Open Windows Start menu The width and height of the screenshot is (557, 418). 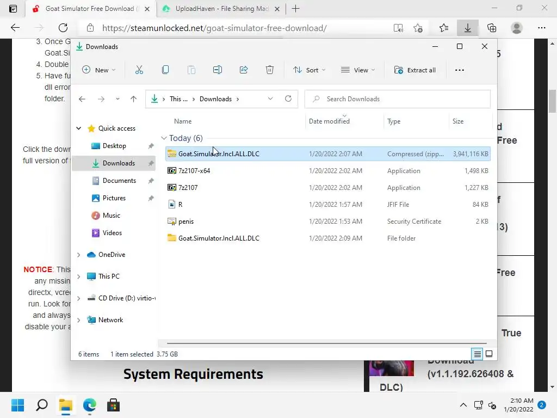(17, 405)
